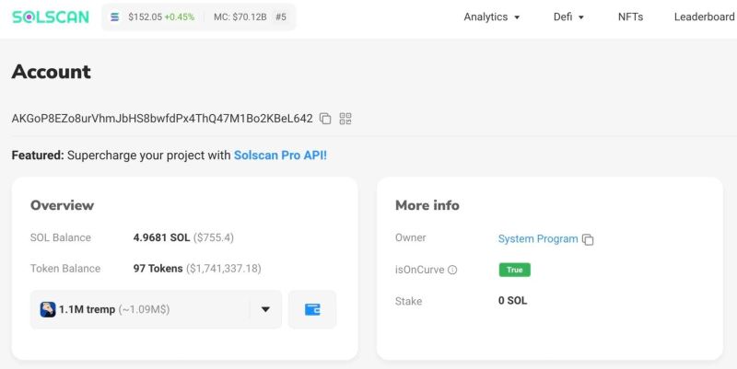Expand the Defi dropdown menu

click(568, 17)
